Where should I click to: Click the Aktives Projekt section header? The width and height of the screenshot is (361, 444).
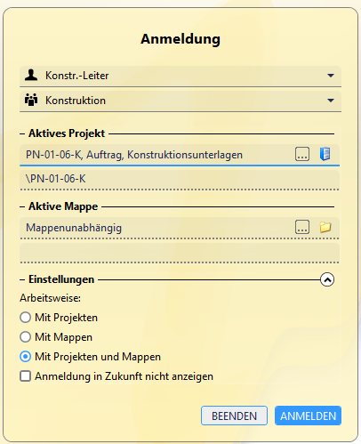(67, 133)
